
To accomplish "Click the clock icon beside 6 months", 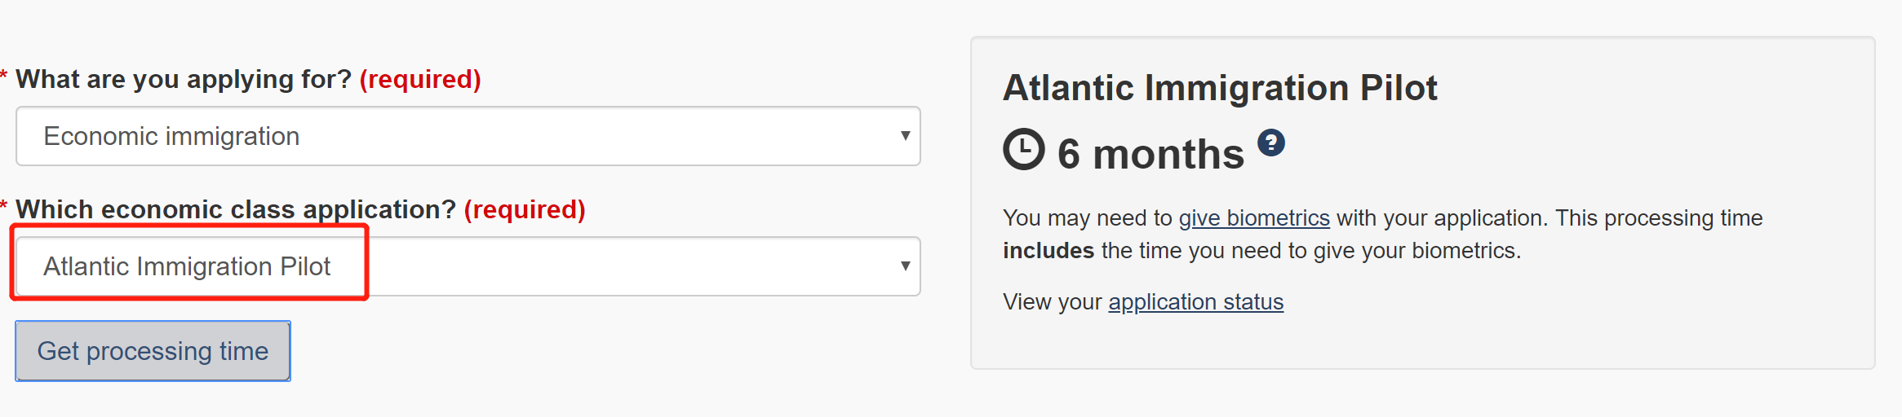I will [1023, 149].
